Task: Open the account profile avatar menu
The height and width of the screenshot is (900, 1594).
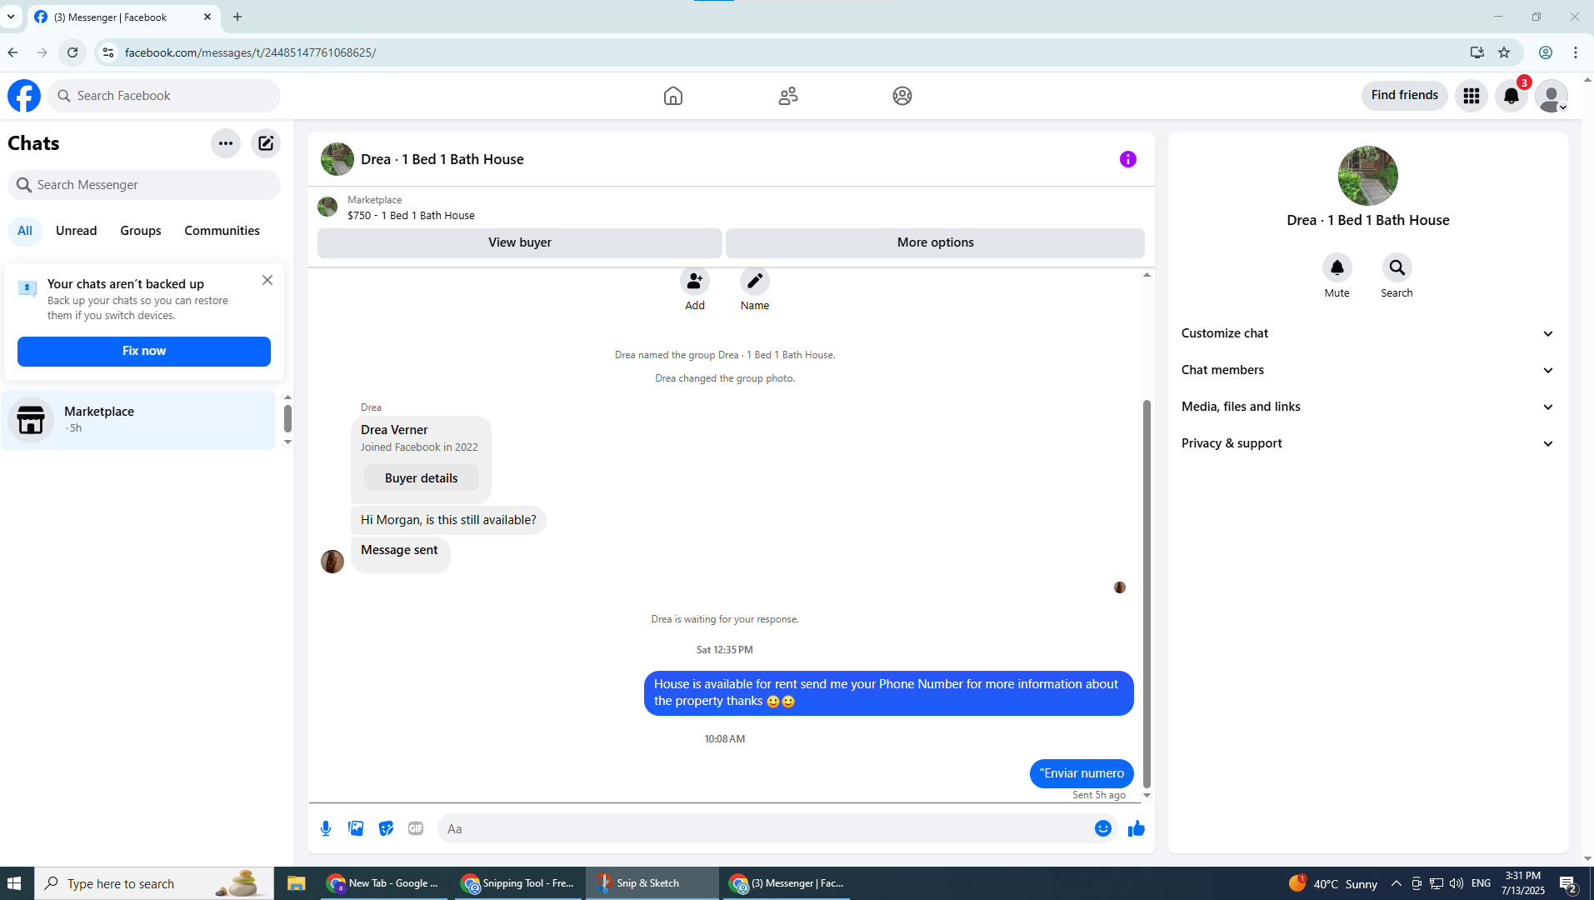Action: [1552, 96]
